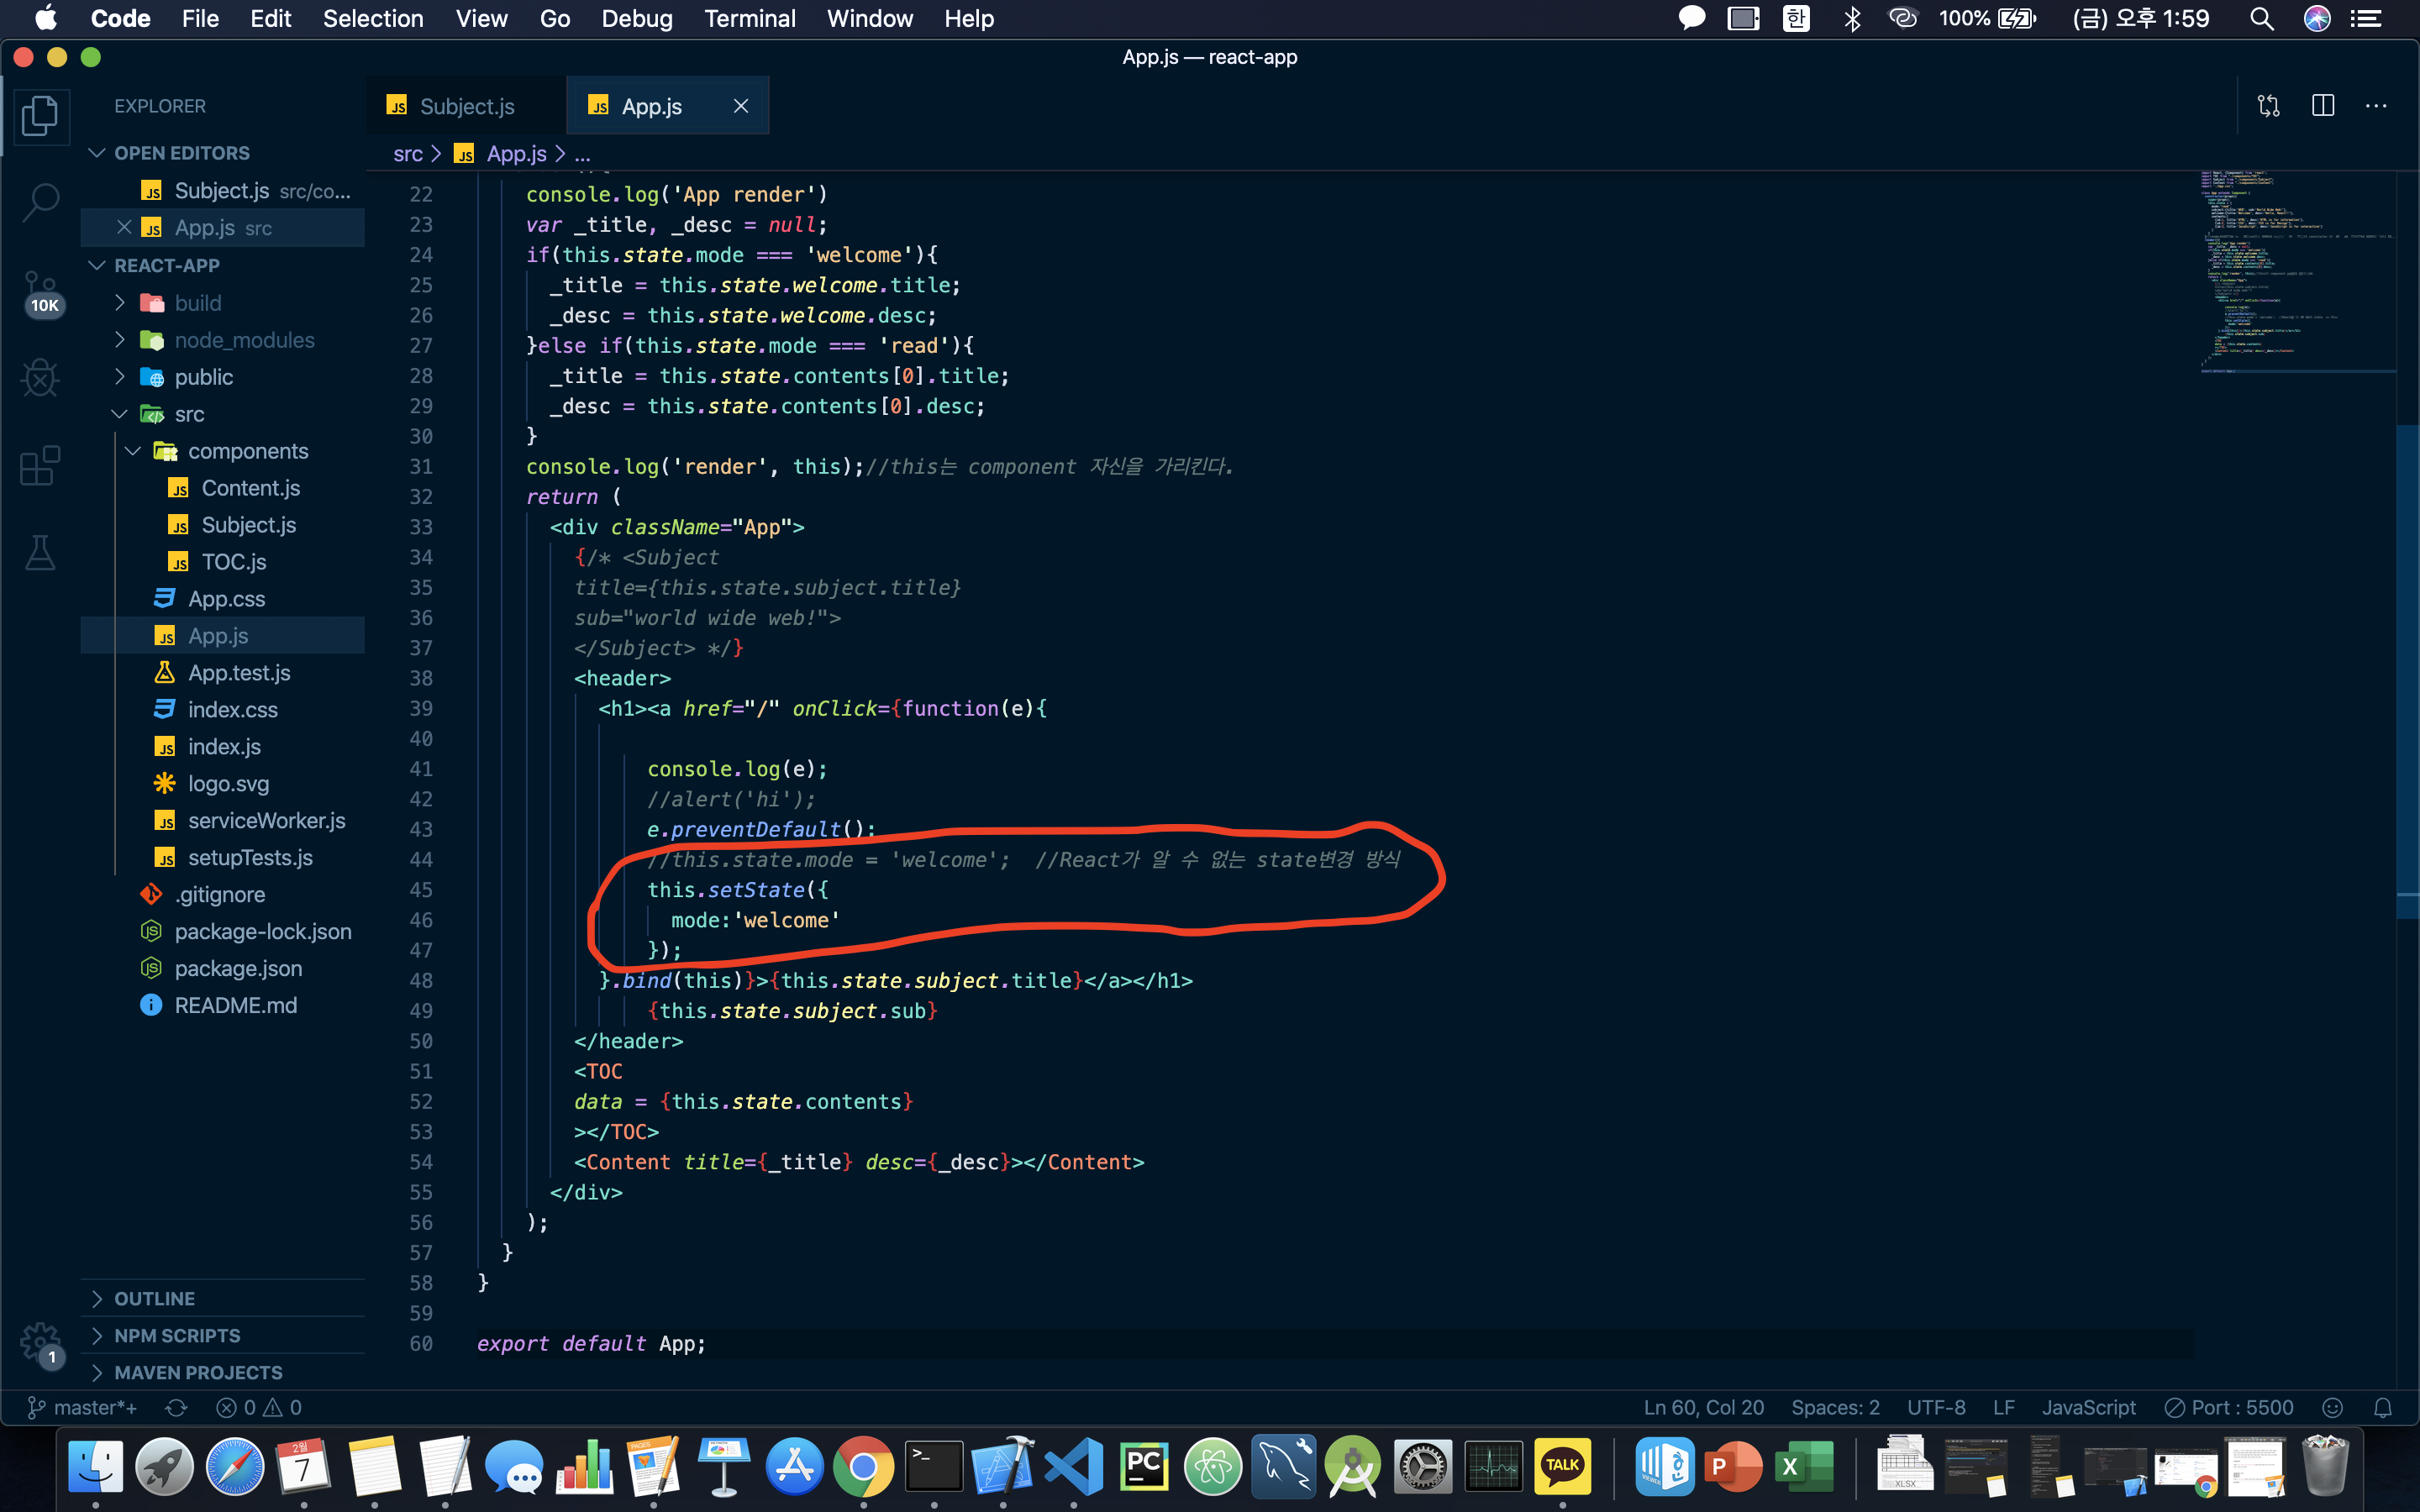The image size is (2420, 1512).
Task: Click the minimap code preview
Action: click(2290, 270)
